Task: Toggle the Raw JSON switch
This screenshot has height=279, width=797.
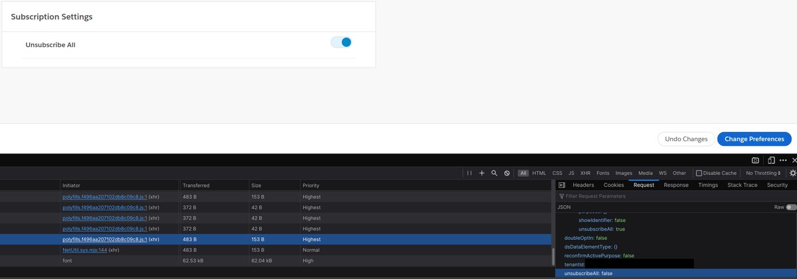Action: coord(791,207)
